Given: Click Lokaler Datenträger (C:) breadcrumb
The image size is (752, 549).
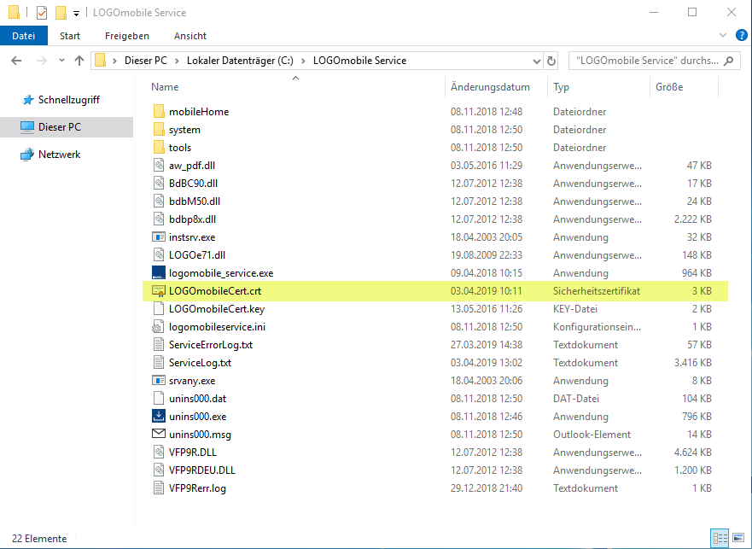Looking at the screenshot, I should (x=240, y=61).
